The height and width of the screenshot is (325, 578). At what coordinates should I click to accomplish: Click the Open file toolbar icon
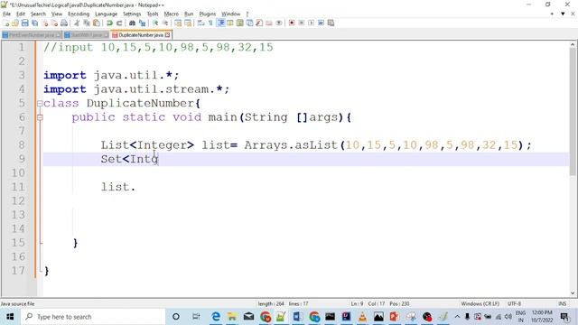tap(15, 23)
